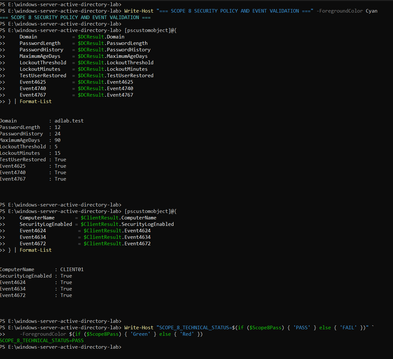The width and height of the screenshot is (393, 359).
Task: Click the green SCOPE_8_TECHNICAL_STATUS=PASS output line
Action: 42,341
